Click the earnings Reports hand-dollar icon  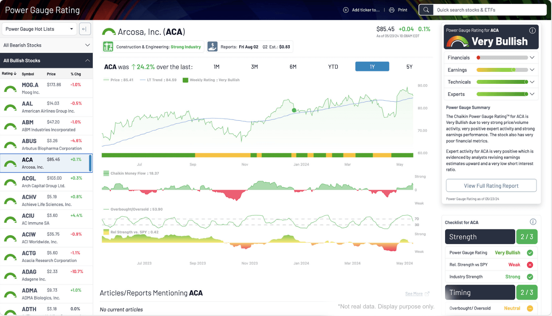tap(213, 47)
